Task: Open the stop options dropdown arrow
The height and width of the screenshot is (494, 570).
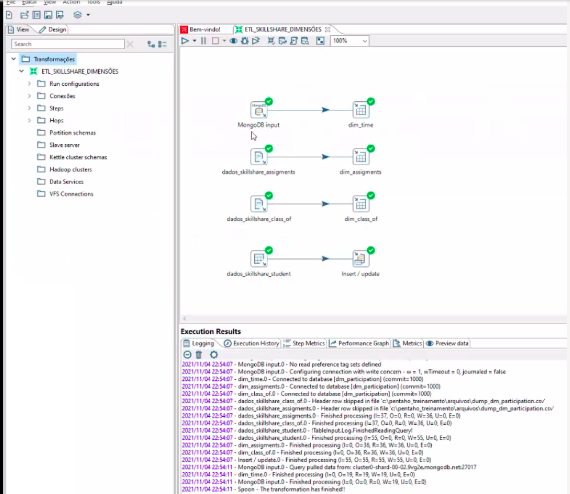Action: tap(224, 41)
